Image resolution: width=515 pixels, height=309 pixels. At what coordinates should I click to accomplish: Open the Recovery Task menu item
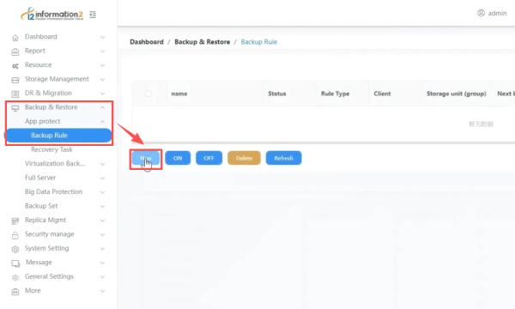pos(51,149)
